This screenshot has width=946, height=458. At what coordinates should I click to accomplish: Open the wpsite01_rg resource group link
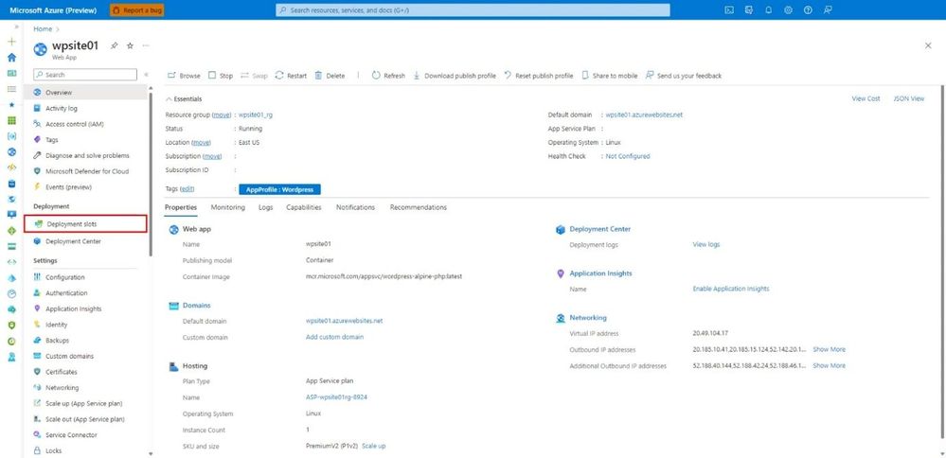pyautogui.click(x=256, y=114)
